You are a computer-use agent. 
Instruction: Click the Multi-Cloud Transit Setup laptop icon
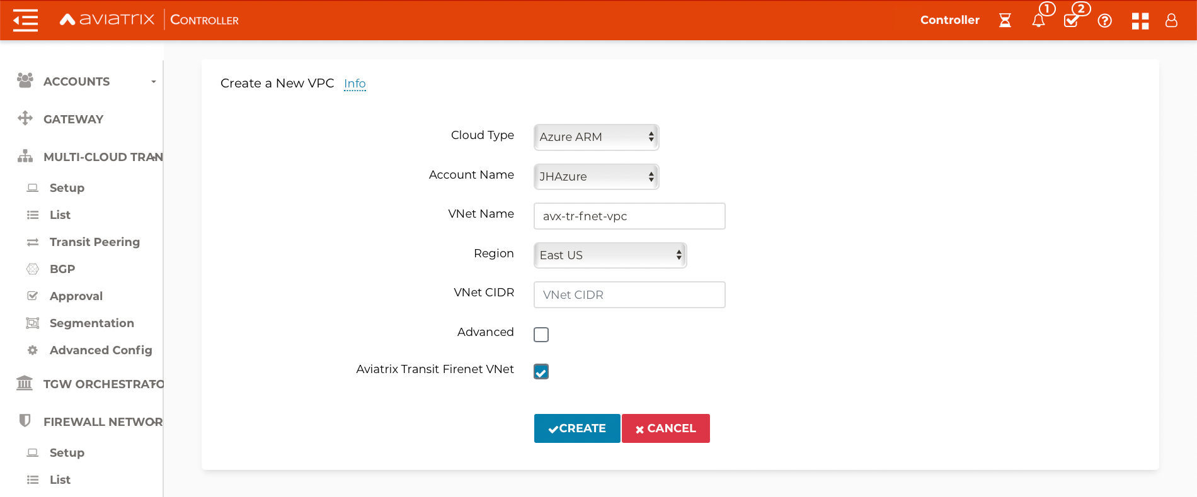click(x=33, y=187)
